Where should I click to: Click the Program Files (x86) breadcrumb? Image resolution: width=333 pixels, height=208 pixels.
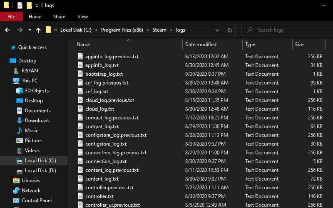click(x=122, y=30)
